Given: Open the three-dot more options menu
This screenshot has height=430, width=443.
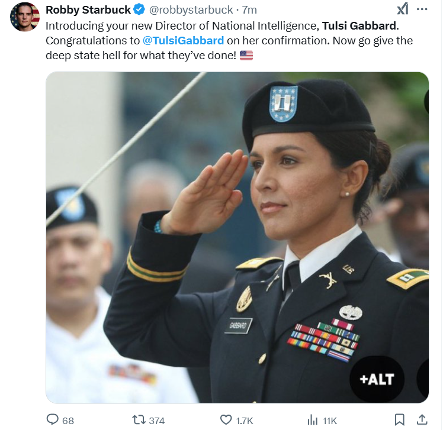Looking at the screenshot, I should point(422,9).
